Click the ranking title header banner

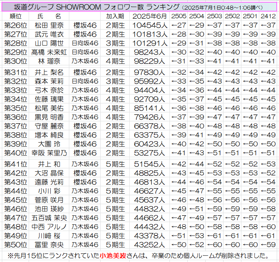[139, 7]
